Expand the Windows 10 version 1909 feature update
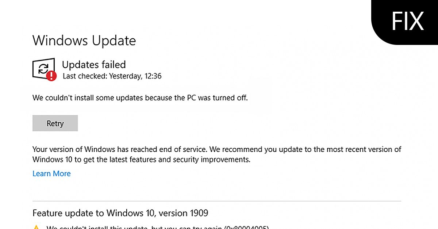Screen dimensions: 438x229 pos(120,213)
